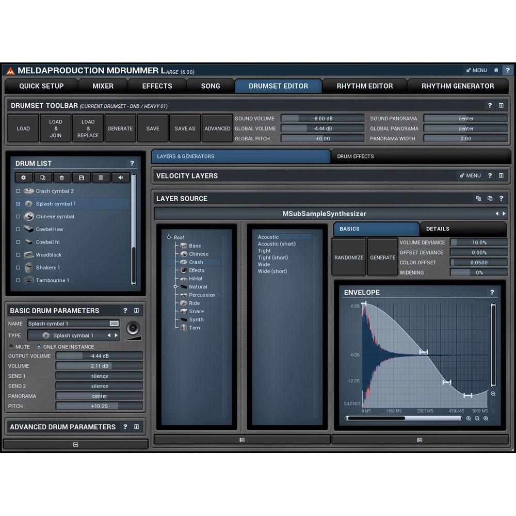Open the drum list menu icon
This screenshot has width=516, height=516.
(x=101, y=178)
